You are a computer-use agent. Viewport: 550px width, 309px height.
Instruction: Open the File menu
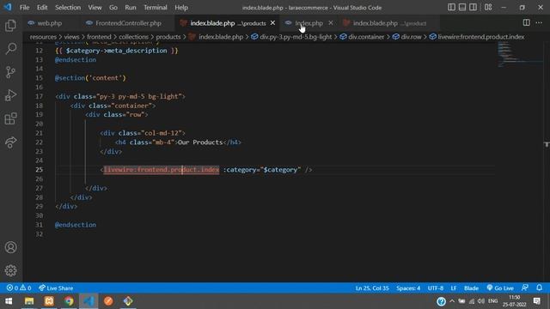pos(24,8)
